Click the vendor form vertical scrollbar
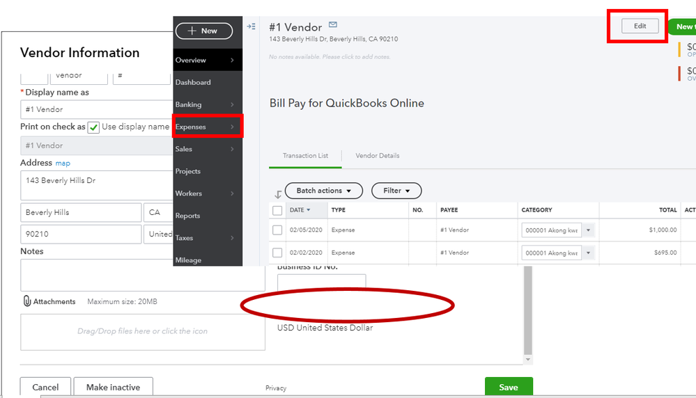 point(528,310)
